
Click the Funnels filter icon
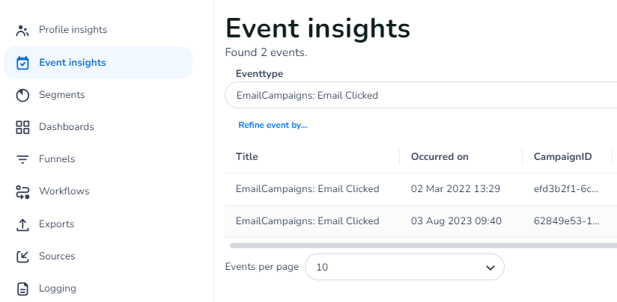pos(22,159)
